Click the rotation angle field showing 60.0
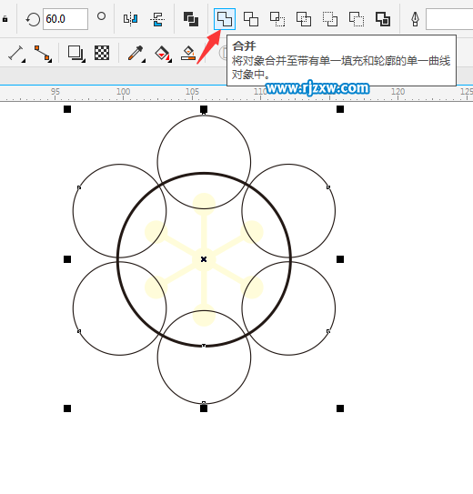Screen dimensions: 473x494 tap(65, 19)
